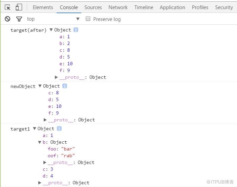This screenshot has width=237, height=187.
Task: Collapse the newObject Object tree
Action: pyautogui.click(x=40, y=86)
